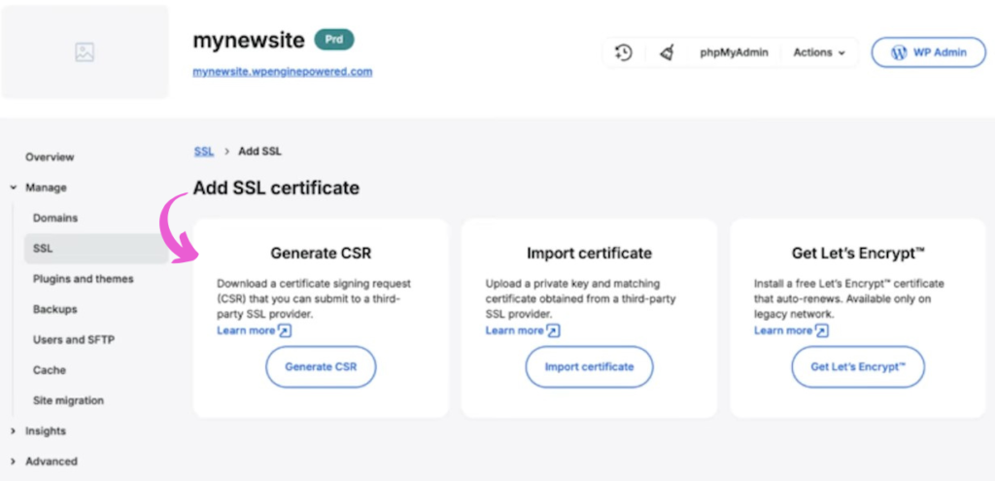Open phpMyAdmin from the toolbar

tap(735, 52)
